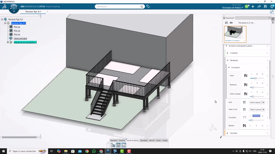Increase the Circulation value

(263, 116)
